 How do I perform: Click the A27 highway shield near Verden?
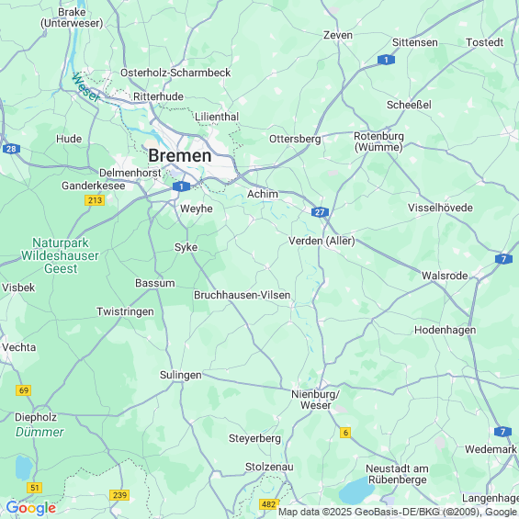pos(320,212)
